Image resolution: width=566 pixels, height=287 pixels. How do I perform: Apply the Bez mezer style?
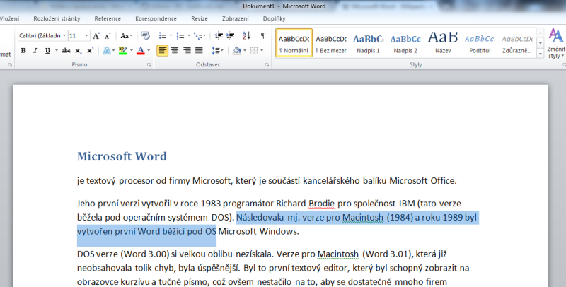[331, 43]
